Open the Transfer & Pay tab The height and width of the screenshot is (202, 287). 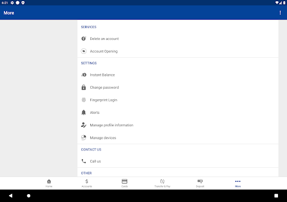pos(162,183)
